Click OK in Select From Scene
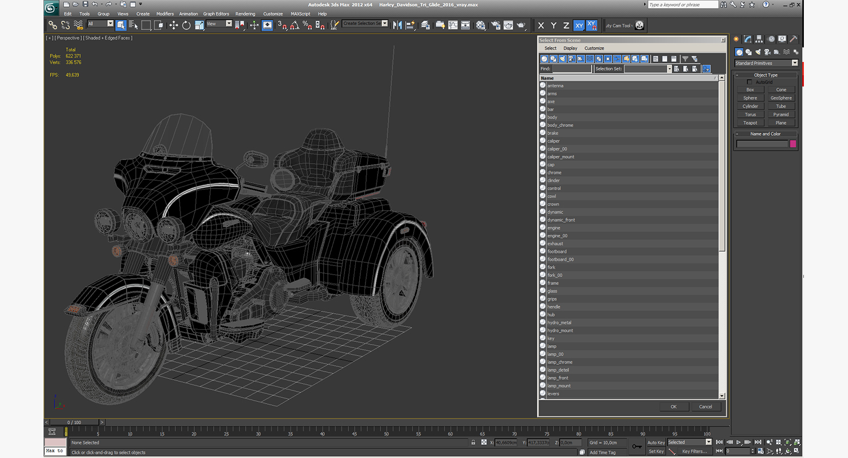 click(x=673, y=406)
